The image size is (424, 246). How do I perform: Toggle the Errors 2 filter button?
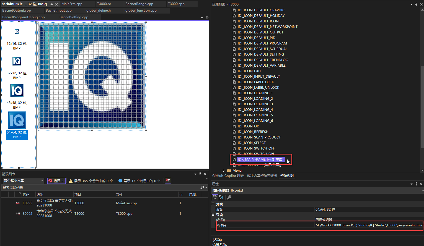(x=56, y=181)
